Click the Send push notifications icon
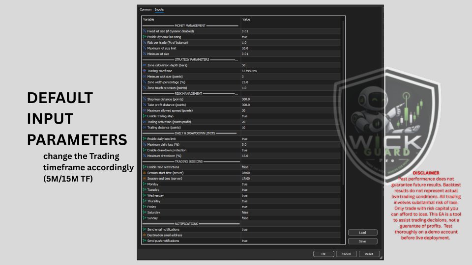 pyautogui.click(x=145, y=240)
